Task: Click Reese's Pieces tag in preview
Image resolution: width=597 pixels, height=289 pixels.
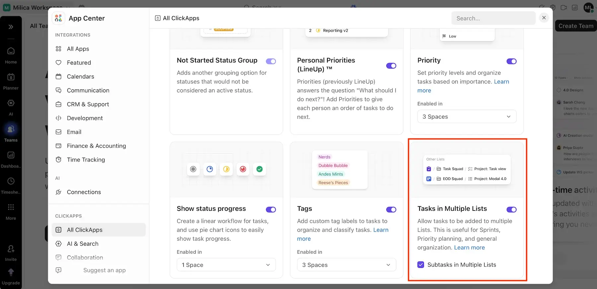Action: pos(333,183)
